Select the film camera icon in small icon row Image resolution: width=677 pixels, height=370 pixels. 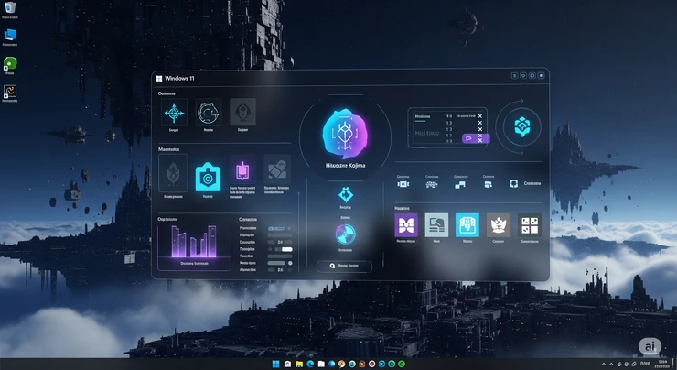pos(403,184)
